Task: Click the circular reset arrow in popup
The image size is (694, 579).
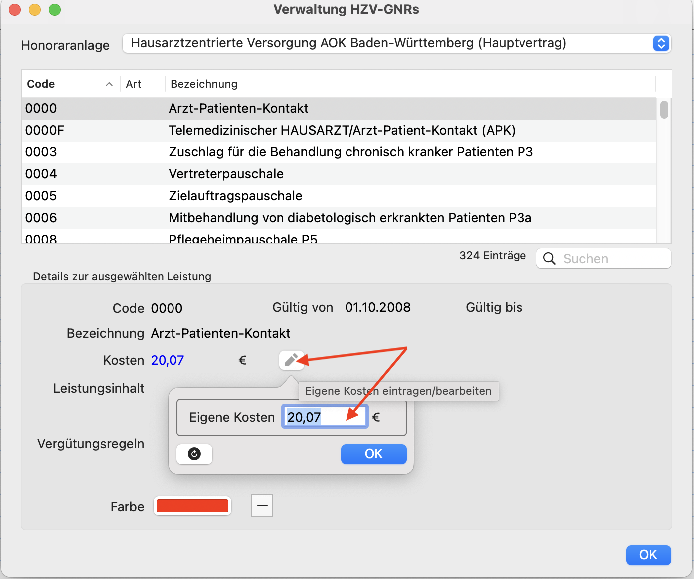Action: coord(194,454)
